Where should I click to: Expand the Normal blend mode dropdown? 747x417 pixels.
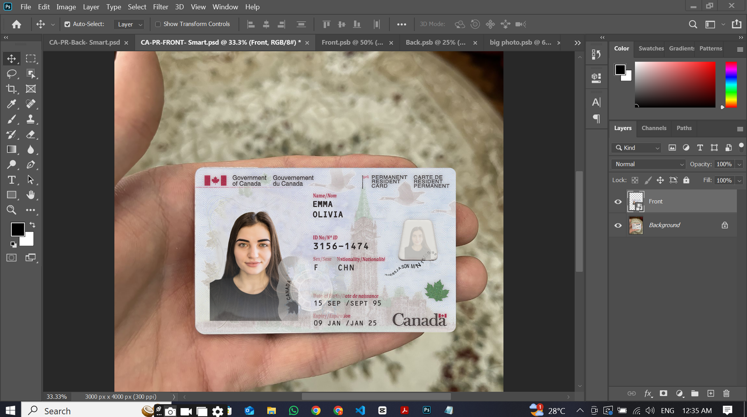click(x=648, y=164)
